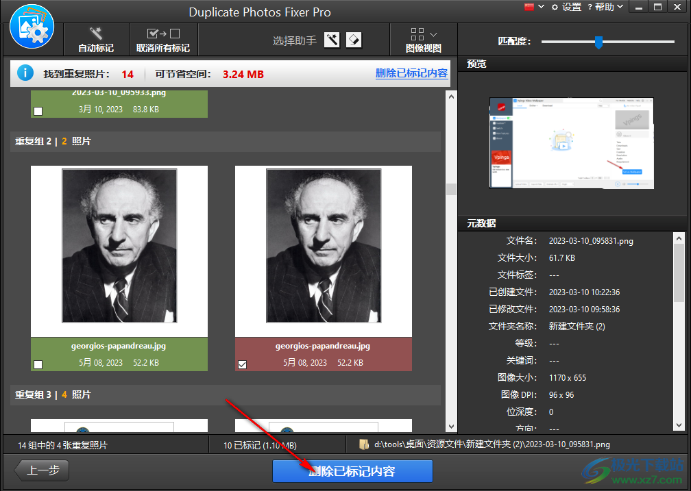This screenshot has width=691, height=491.
Task: Click the 预览 panel header
Action: click(x=572, y=64)
